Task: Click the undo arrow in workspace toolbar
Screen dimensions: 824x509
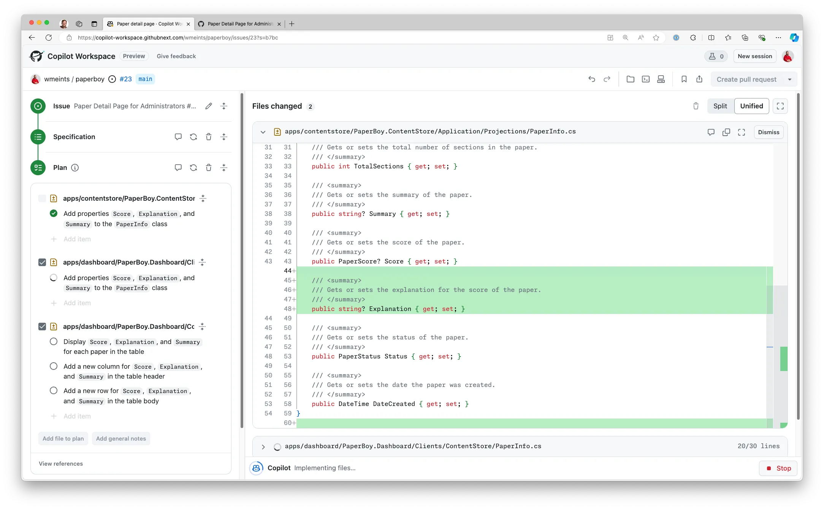Action: (x=592, y=79)
